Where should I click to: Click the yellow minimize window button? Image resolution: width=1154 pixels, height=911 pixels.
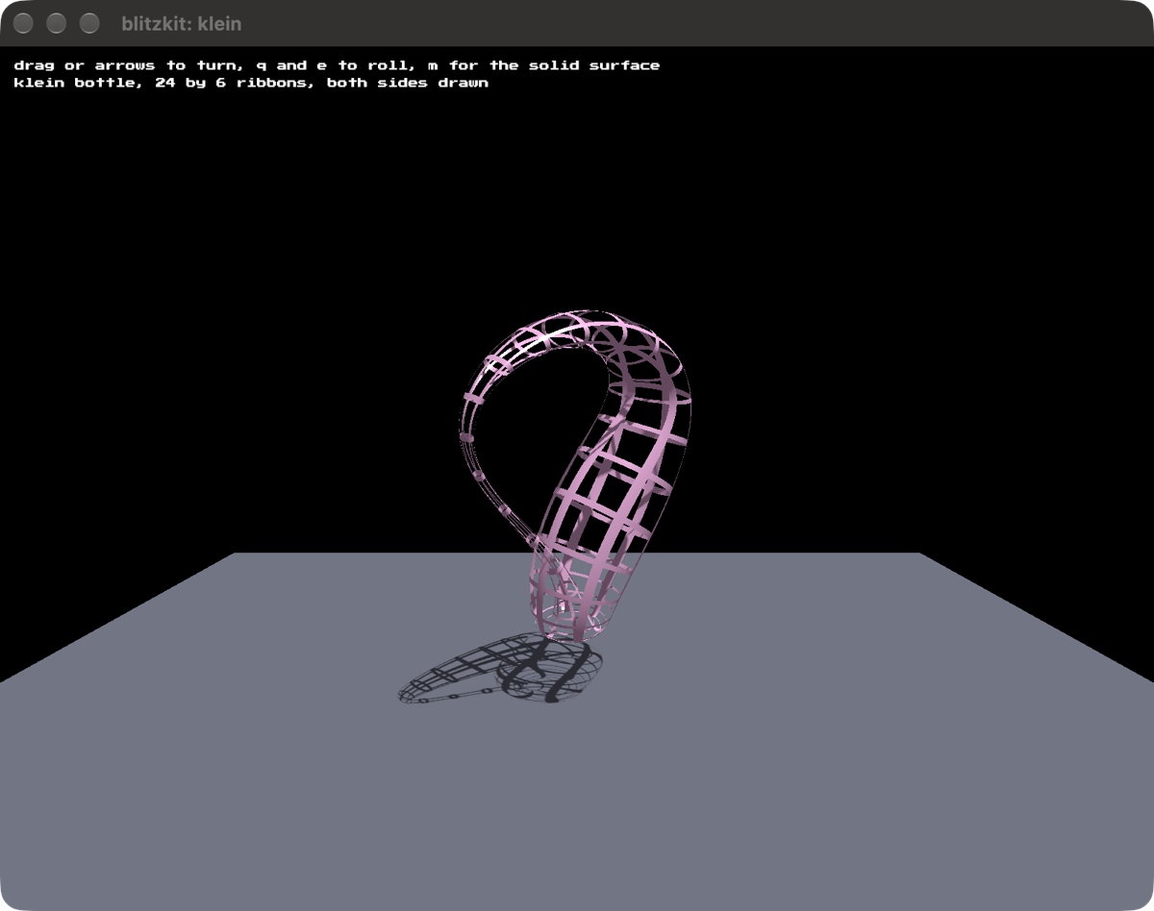pos(57,23)
